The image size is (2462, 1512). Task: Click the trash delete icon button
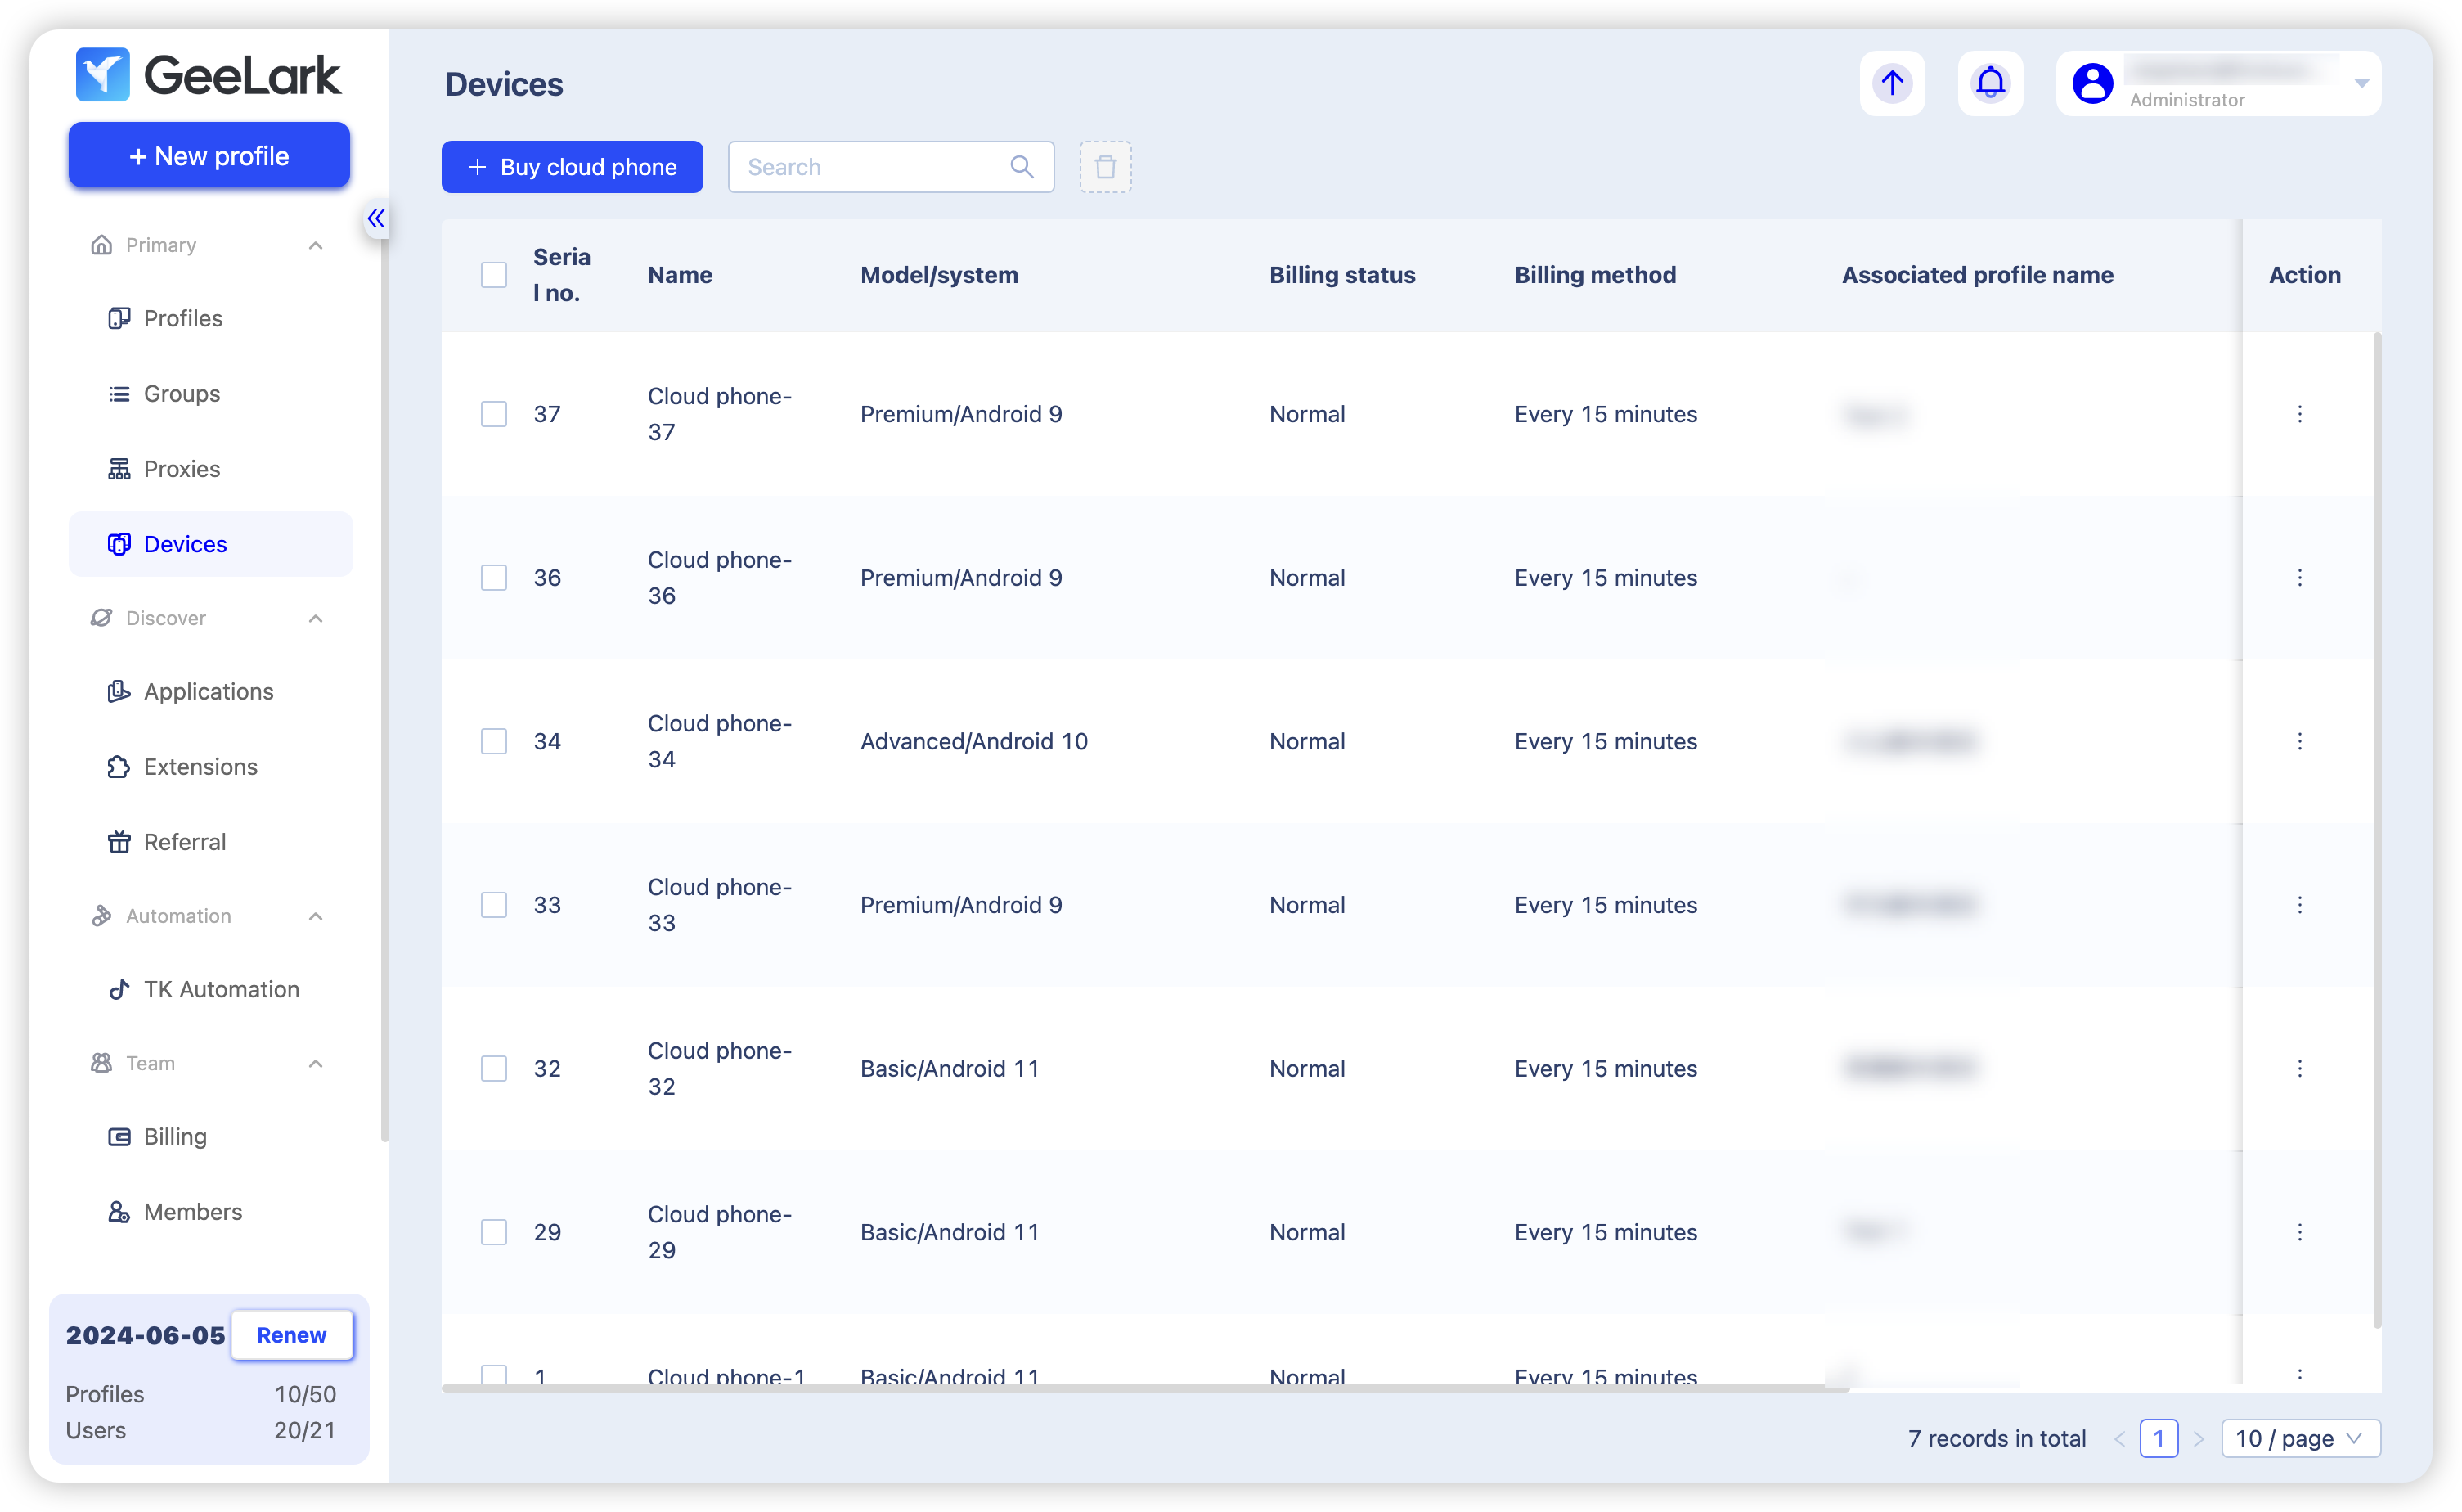(1104, 167)
